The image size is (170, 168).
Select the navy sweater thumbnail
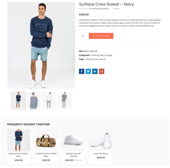click(x=18, y=101)
